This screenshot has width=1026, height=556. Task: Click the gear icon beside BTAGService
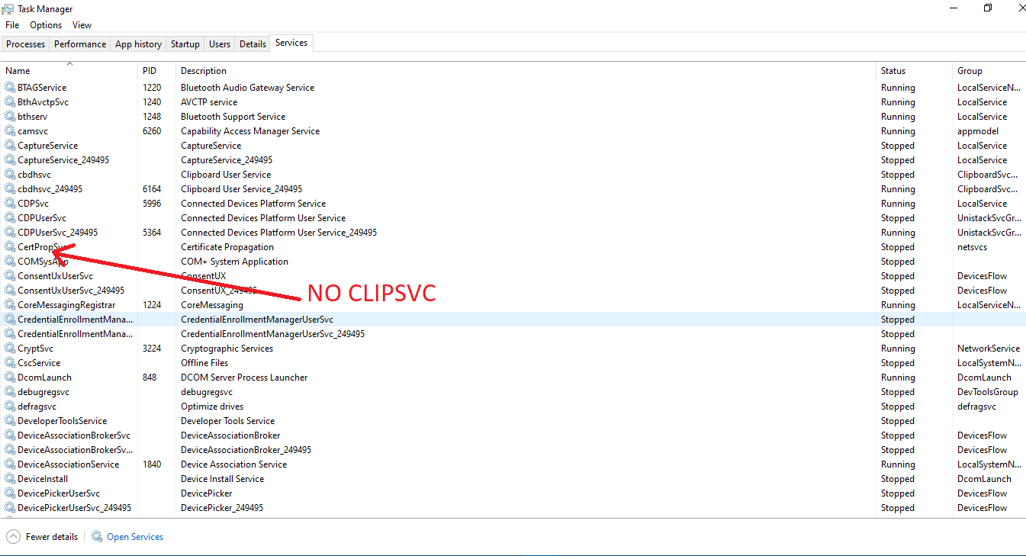[x=10, y=88]
